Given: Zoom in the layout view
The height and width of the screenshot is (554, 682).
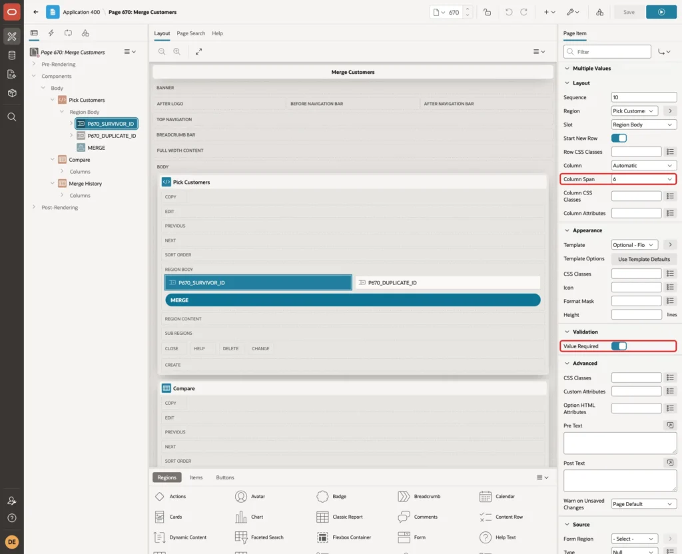Looking at the screenshot, I should (177, 52).
